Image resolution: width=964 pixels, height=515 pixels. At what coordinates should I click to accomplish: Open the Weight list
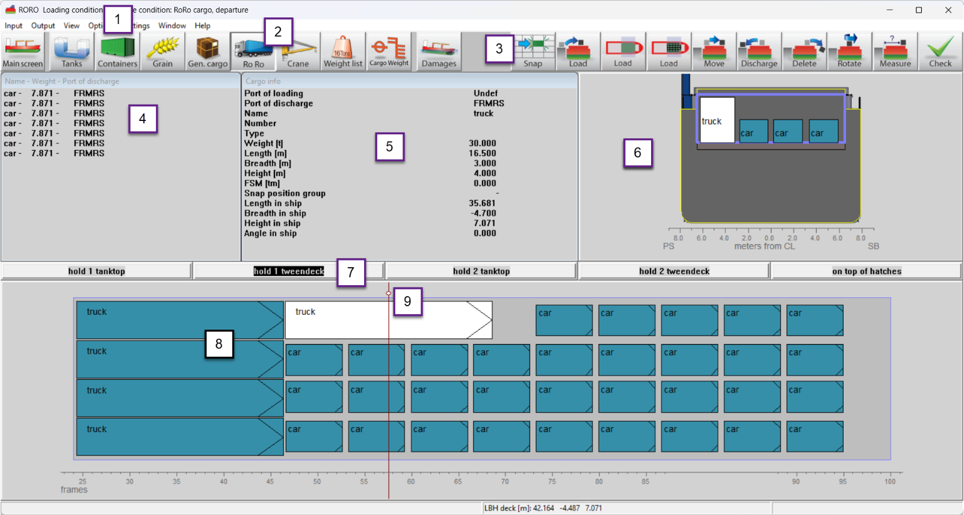pyautogui.click(x=343, y=52)
